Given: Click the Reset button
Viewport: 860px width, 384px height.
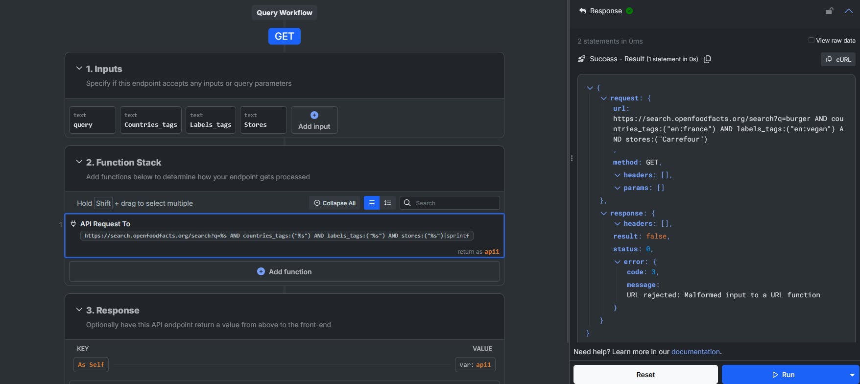Looking at the screenshot, I should coord(645,375).
